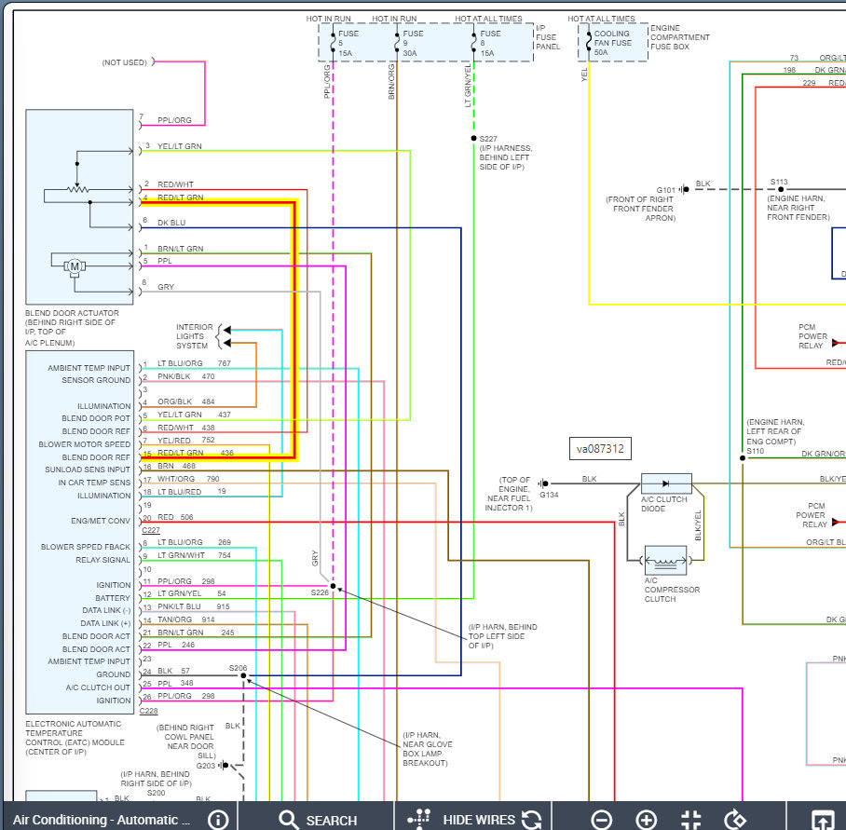Image resolution: width=846 pixels, height=830 pixels.
Task: Click the ENG/MET CONV pin label
Action: 101,521
